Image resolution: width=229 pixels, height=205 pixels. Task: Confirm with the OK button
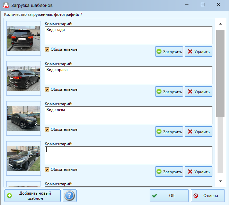coord(169,196)
